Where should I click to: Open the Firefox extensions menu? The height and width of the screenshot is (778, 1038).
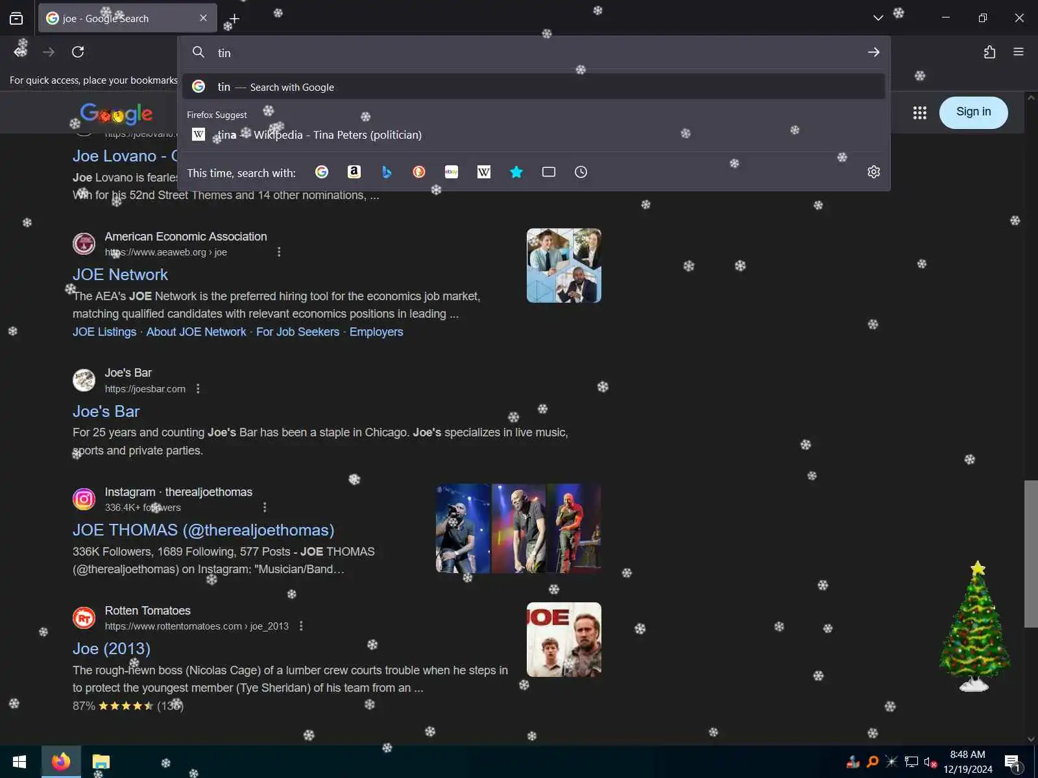(989, 52)
